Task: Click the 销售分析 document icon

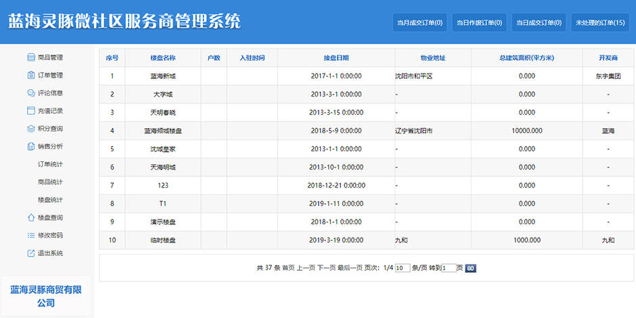Action: tap(31, 147)
